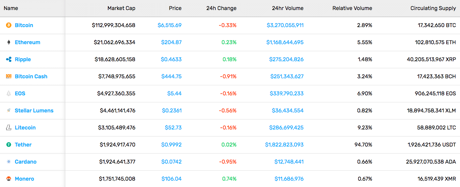This screenshot has width=460, height=187.
Task: Open the Ethereum coin link
Action: point(27,42)
